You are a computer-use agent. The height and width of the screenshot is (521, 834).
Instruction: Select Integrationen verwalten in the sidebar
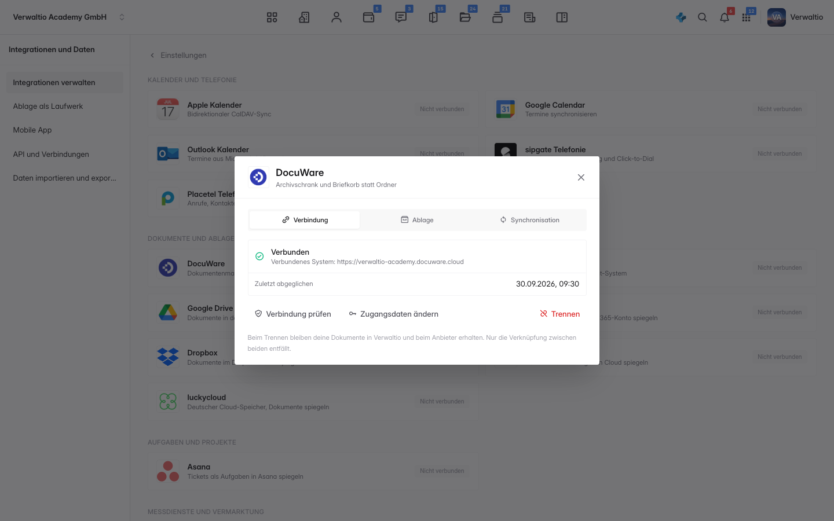pos(65,83)
